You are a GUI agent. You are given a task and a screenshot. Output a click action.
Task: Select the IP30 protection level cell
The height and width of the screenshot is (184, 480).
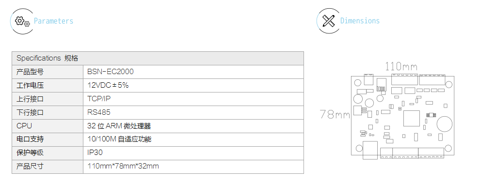click(x=193, y=153)
